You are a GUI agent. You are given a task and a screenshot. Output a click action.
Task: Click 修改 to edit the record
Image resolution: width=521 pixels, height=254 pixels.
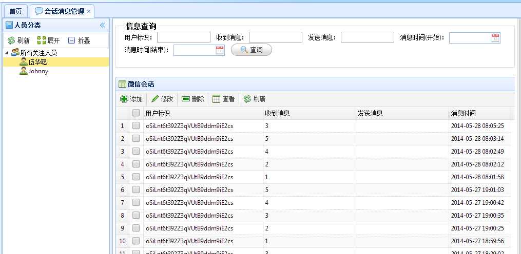162,99
